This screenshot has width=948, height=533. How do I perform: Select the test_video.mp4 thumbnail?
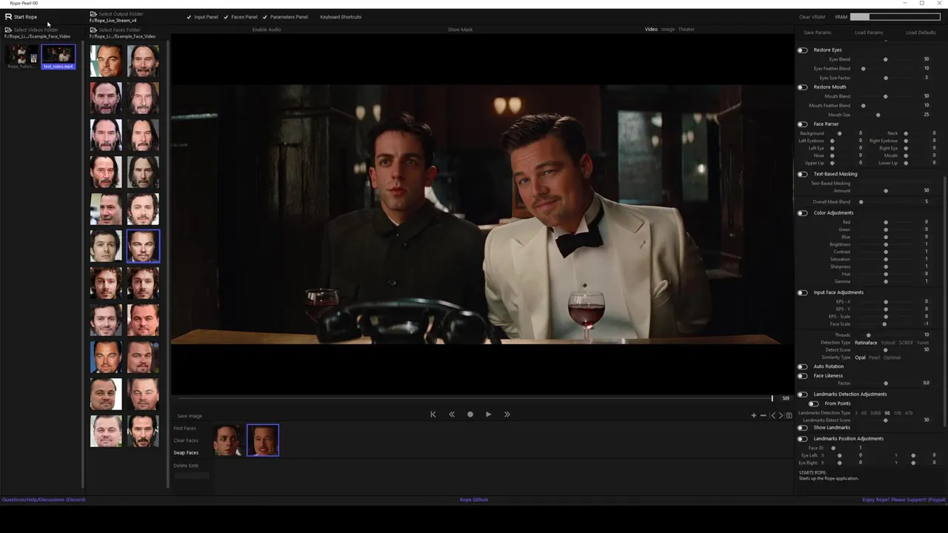tap(59, 57)
